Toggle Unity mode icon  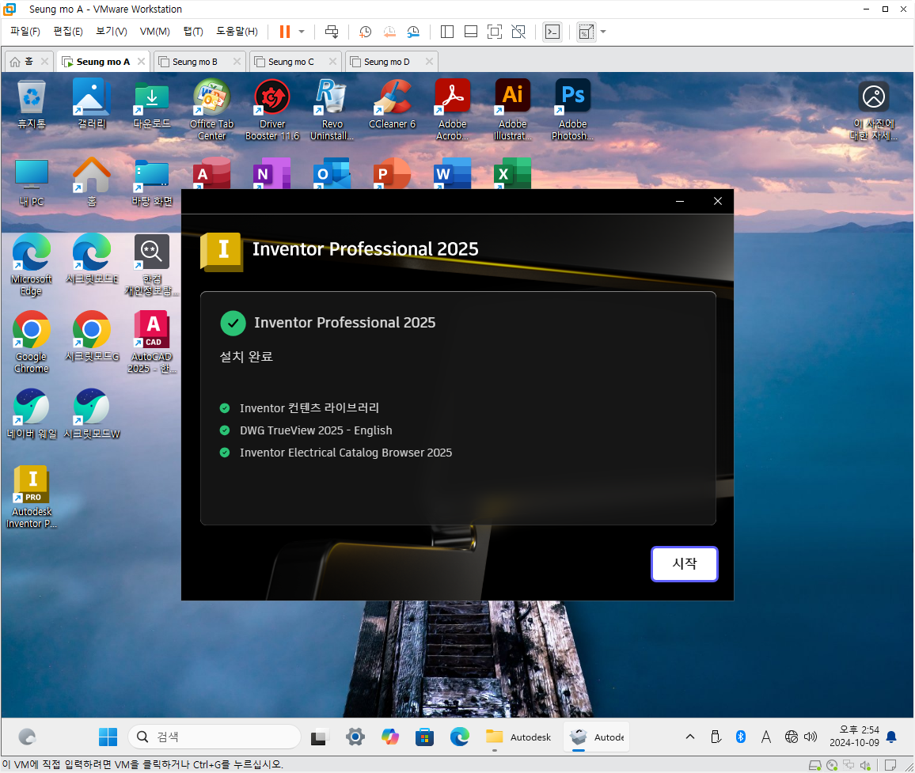tap(518, 32)
